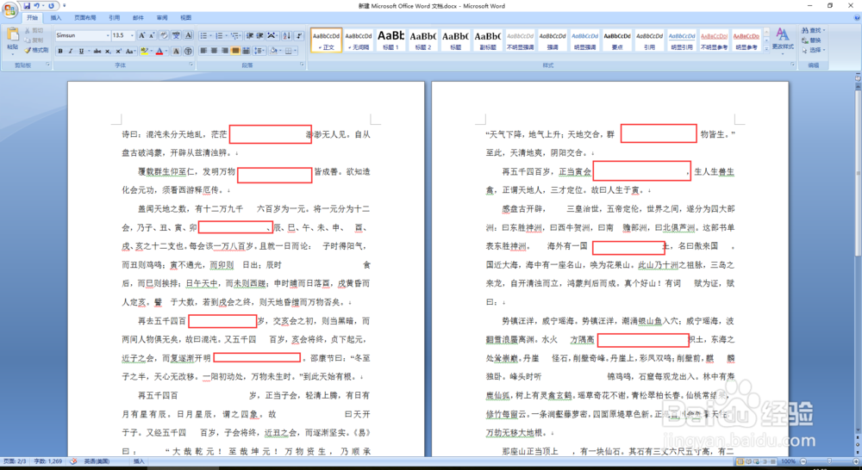Viewport: 862px width, 470px height.
Task: Grow font size with the large A button
Action: click(142, 35)
